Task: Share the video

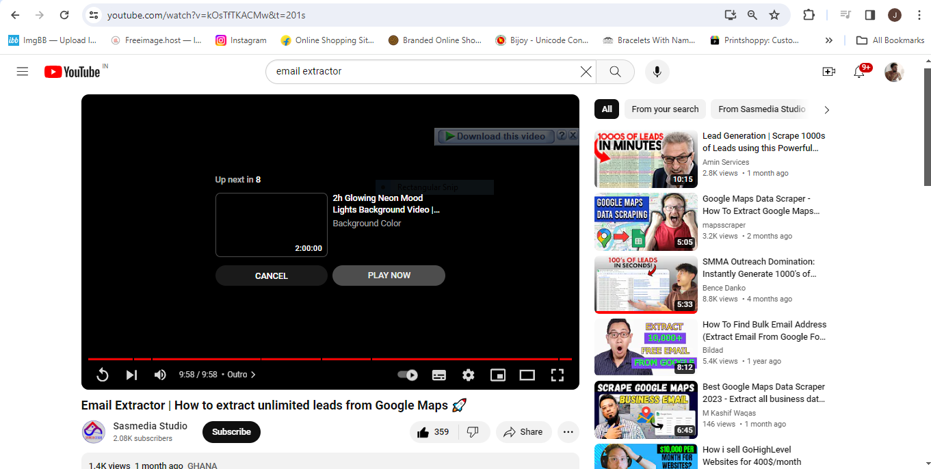Action: 523,432
